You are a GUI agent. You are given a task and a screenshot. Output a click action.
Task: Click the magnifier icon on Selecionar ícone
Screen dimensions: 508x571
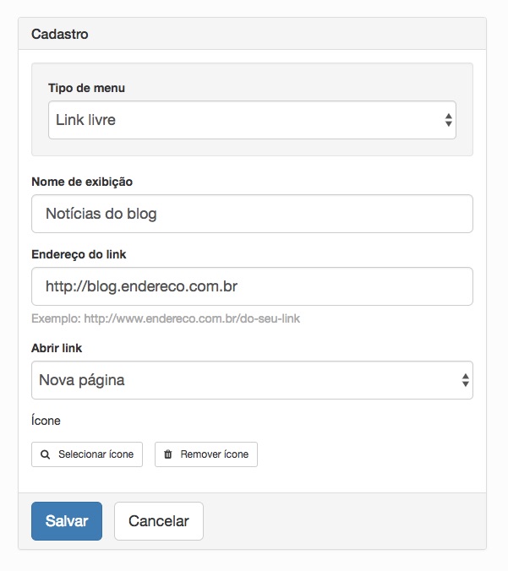coord(45,454)
